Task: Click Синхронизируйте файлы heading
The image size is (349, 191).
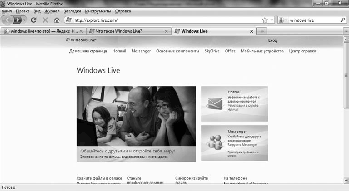Action: point(192,181)
